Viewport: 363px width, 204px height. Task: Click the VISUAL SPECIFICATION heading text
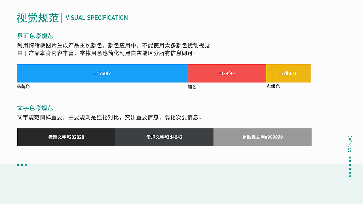tap(97, 18)
